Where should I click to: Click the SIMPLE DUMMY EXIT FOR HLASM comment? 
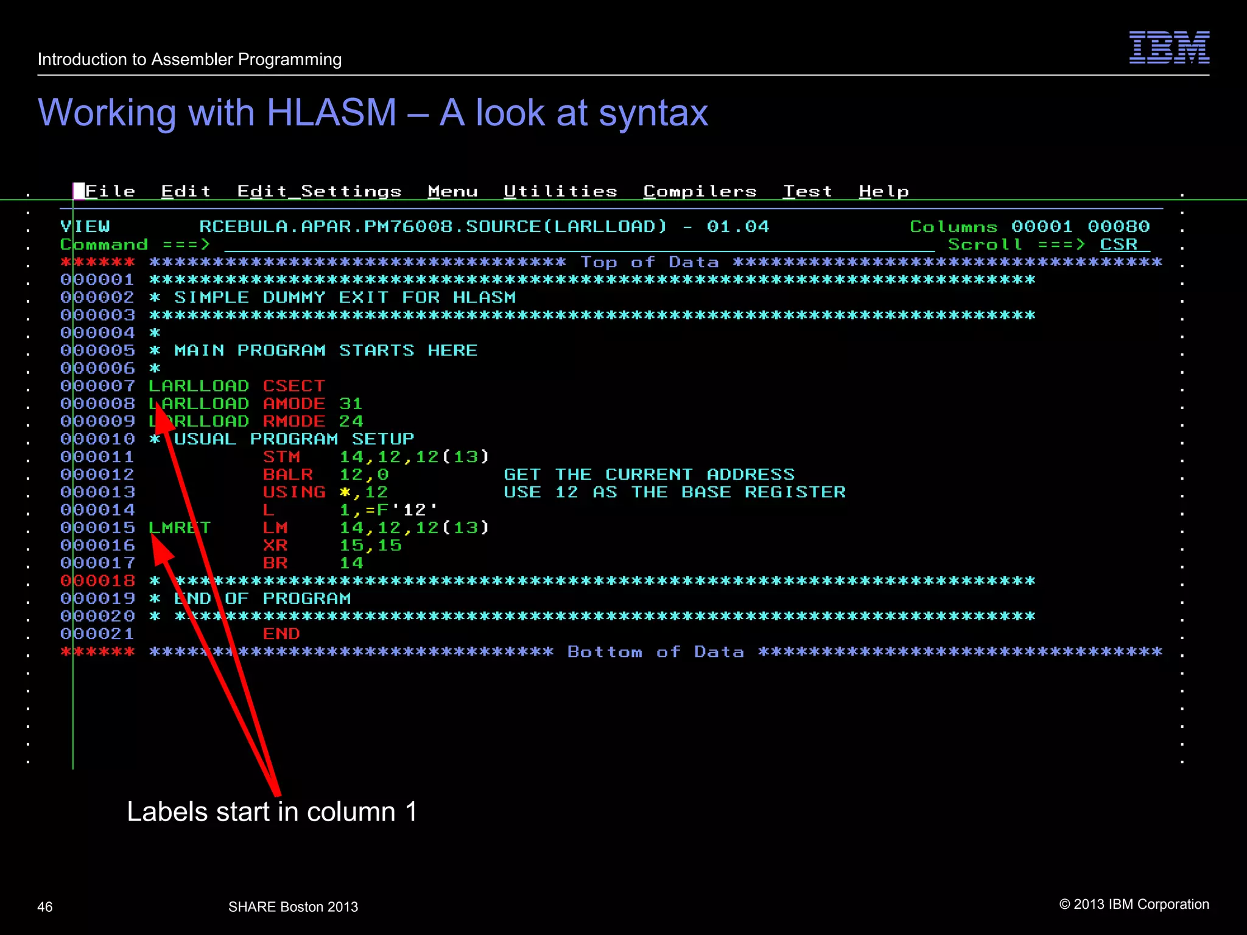[345, 298]
